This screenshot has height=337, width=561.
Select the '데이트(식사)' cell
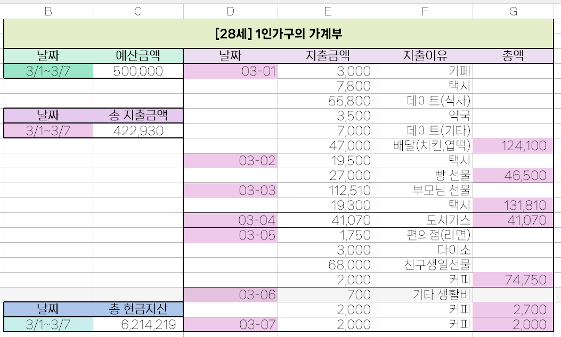pos(425,101)
